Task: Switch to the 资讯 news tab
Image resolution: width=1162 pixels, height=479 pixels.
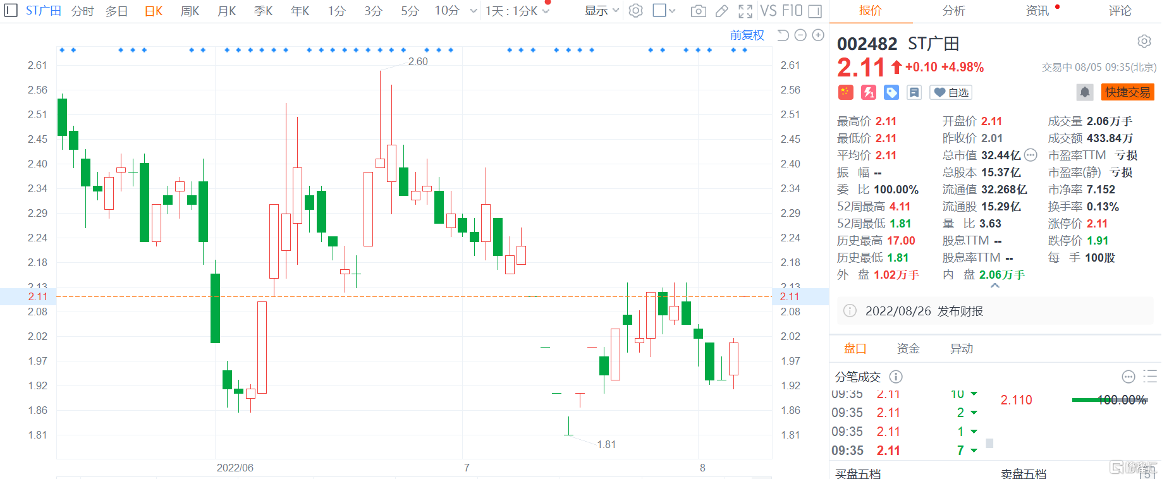Action: 1037,11
